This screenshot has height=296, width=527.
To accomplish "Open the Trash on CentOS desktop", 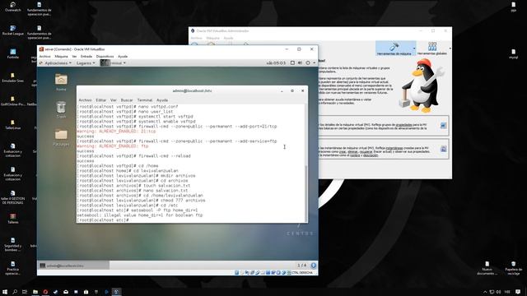I will 61,109.
